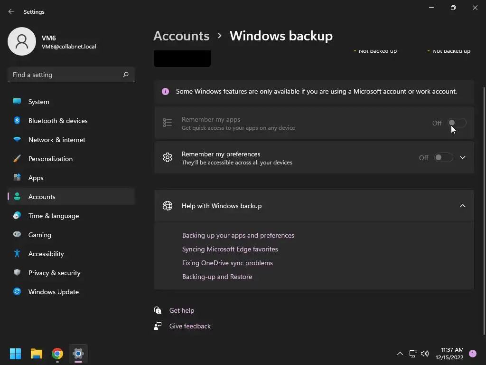Select Network & internet in sidebar
Screen dimensions: 486x365
pyautogui.click(x=56, y=140)
